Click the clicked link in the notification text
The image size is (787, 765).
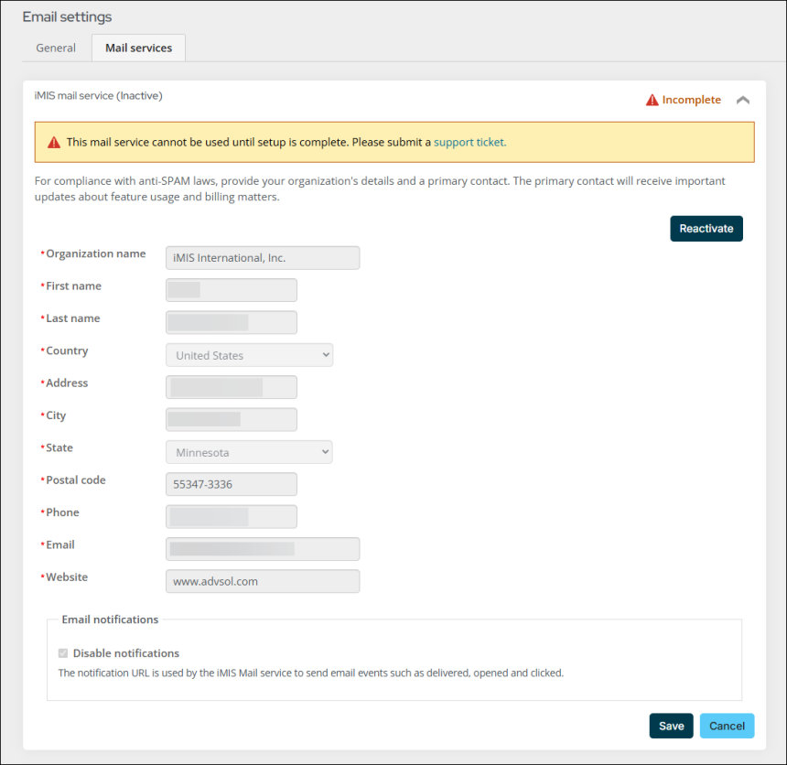545,673
